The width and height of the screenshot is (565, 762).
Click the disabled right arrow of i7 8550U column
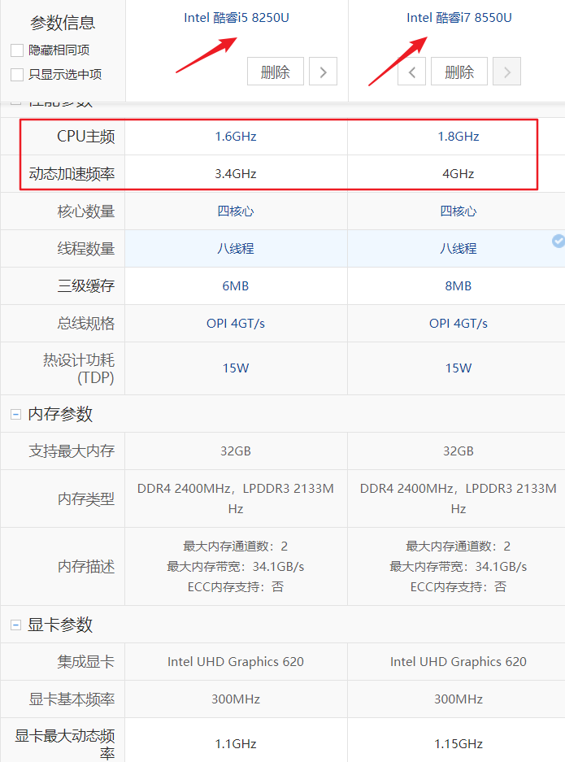point(506,72)
